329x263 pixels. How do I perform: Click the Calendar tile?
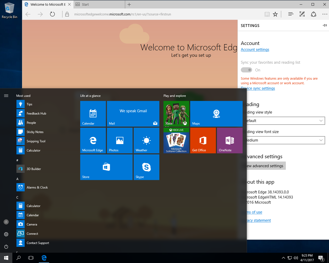pyautogui.click(x=93, y=114)
